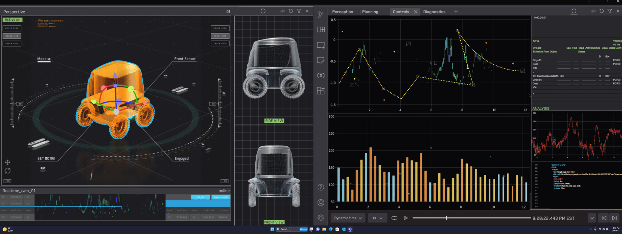This screenshot has width=622, height=234.
Task: Play the timeline
Action: pos(405,218)
